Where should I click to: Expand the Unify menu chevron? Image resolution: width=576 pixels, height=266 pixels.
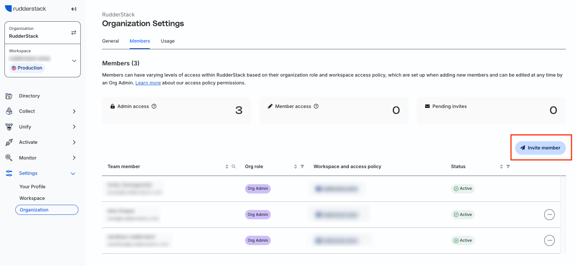point(74,127)
